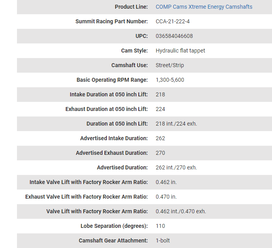The image size is (272, 248).
Task: Click the intake valve lift value '0.462 in.'
Action: pos(166,182)
